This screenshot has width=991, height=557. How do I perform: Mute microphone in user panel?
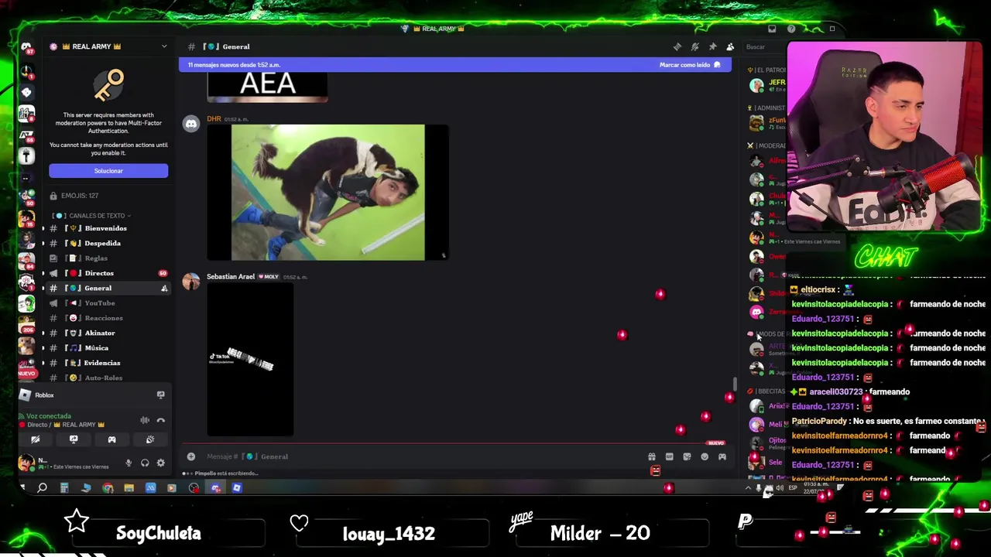[x=129, y=463]
